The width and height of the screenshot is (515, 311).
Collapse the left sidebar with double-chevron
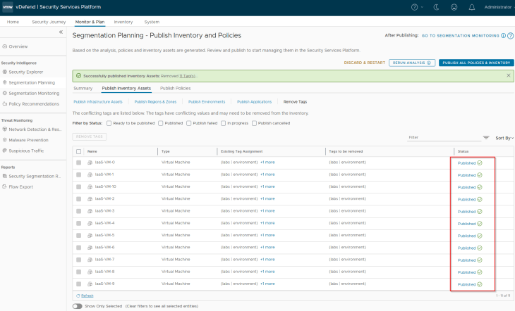61,32
